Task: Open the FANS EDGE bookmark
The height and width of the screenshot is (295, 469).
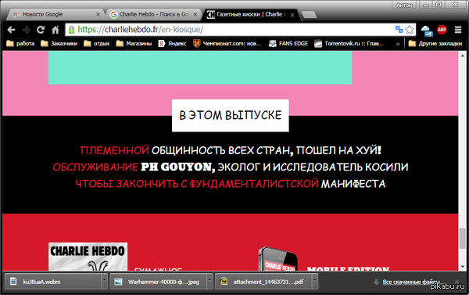Action: click(288, 43)
